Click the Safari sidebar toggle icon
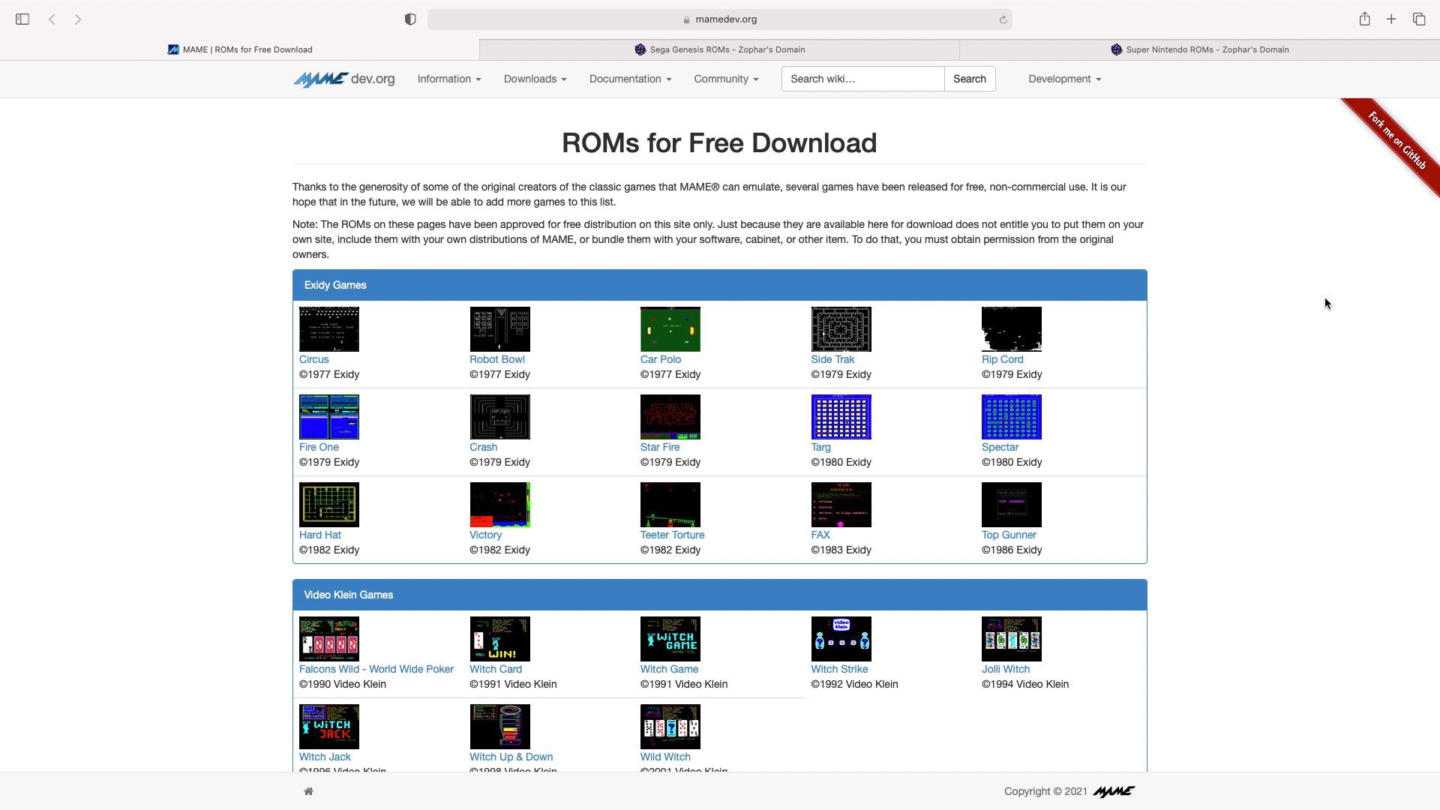 22,19
